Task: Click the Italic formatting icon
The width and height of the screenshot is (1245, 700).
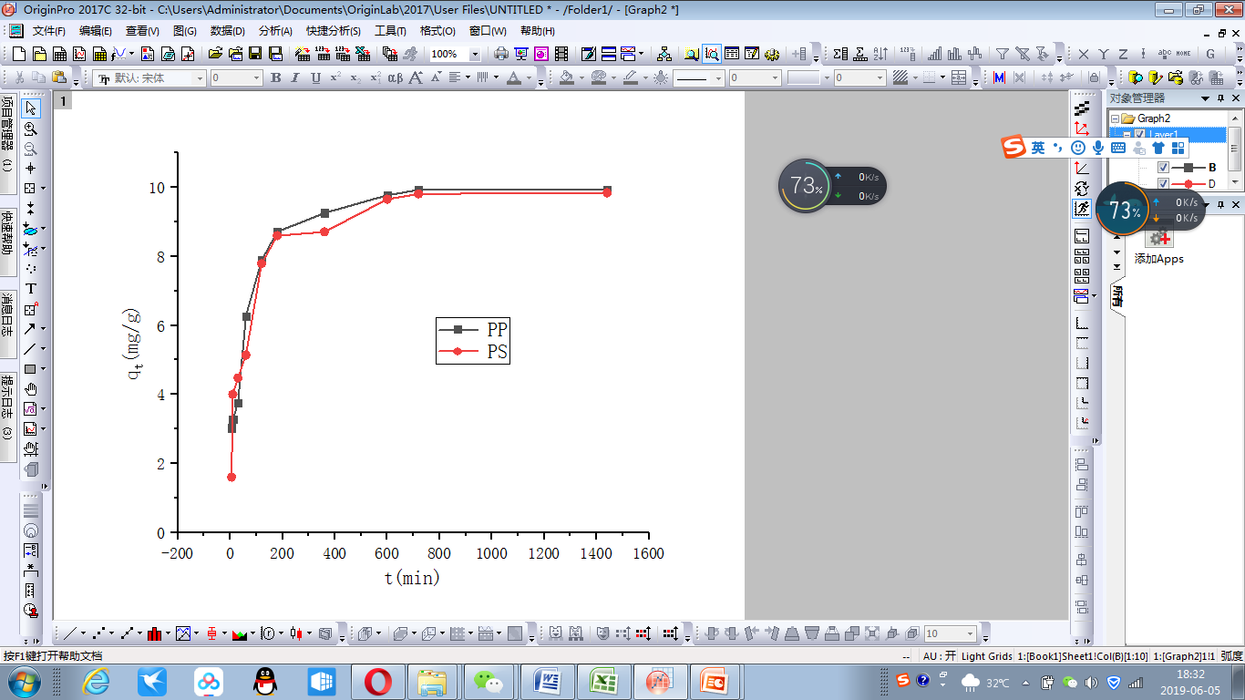Action: point(295,78)
